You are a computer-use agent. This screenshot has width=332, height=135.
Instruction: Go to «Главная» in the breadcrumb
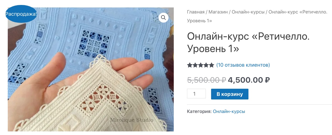196,12
